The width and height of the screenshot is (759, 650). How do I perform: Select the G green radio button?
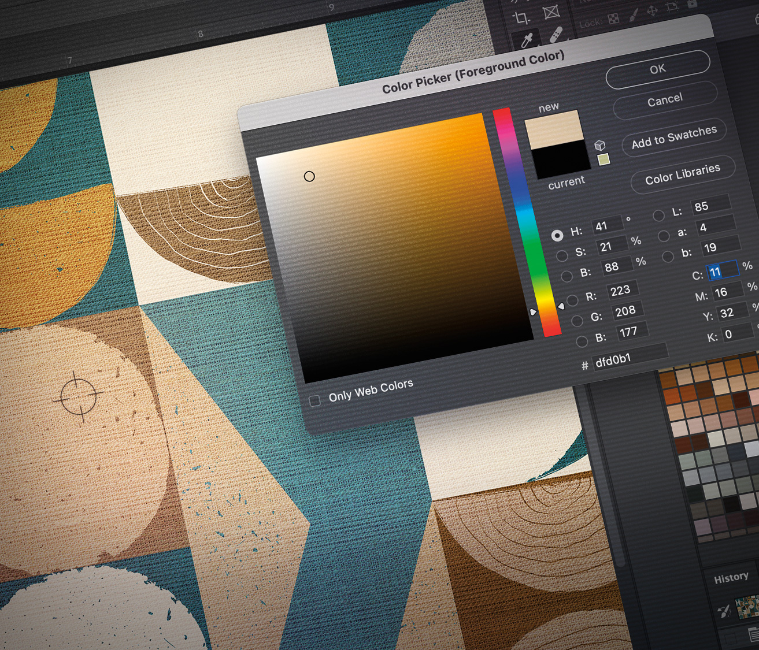[x=577, y=321]
